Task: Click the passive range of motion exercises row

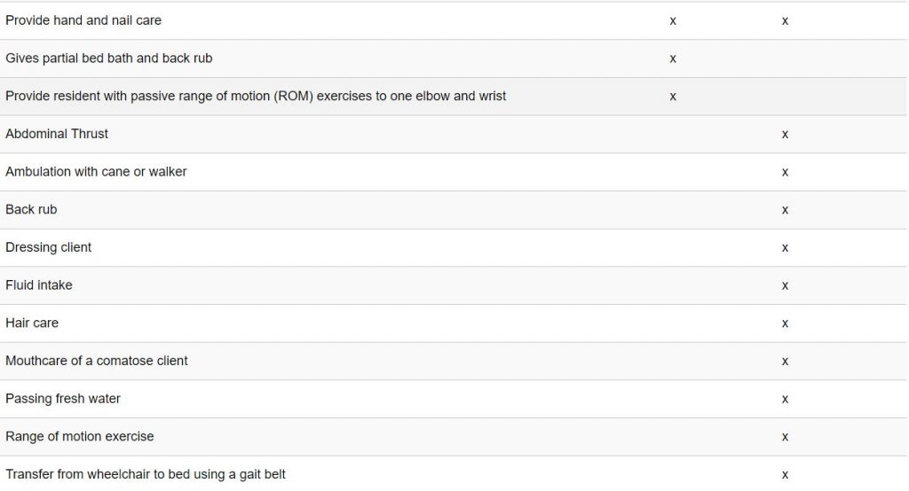Action: [x=256, y=96]
